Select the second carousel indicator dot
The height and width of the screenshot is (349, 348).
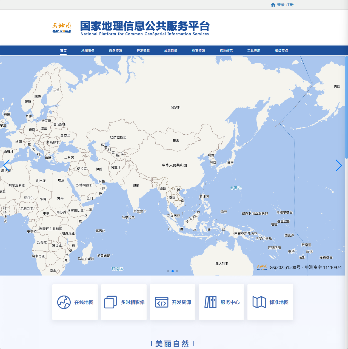172,271
